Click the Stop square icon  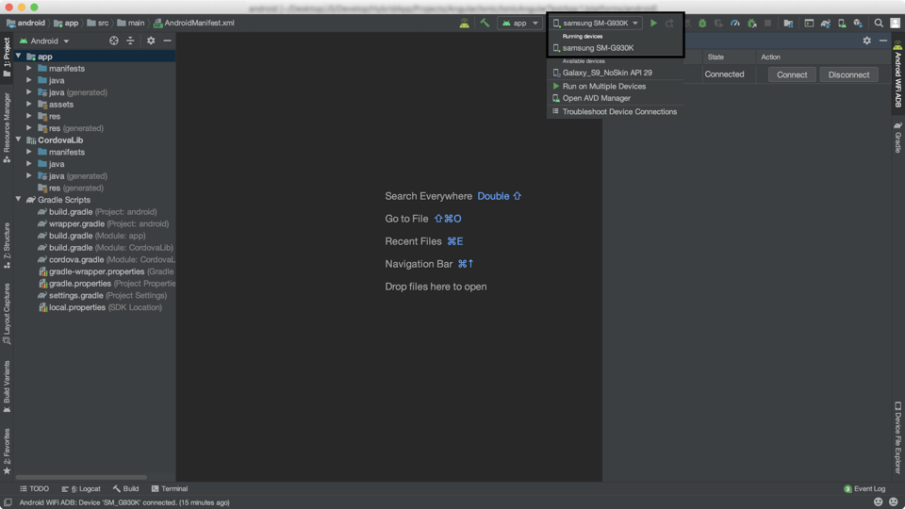coord(767,23)
